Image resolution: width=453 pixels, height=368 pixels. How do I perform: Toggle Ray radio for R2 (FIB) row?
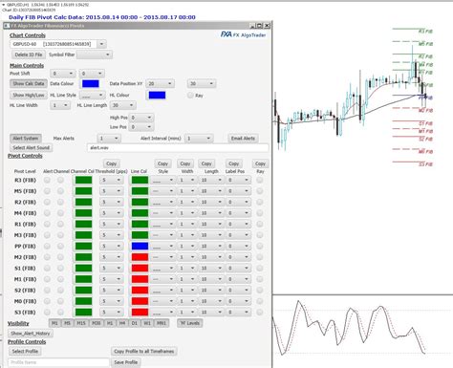coord(260,202)
